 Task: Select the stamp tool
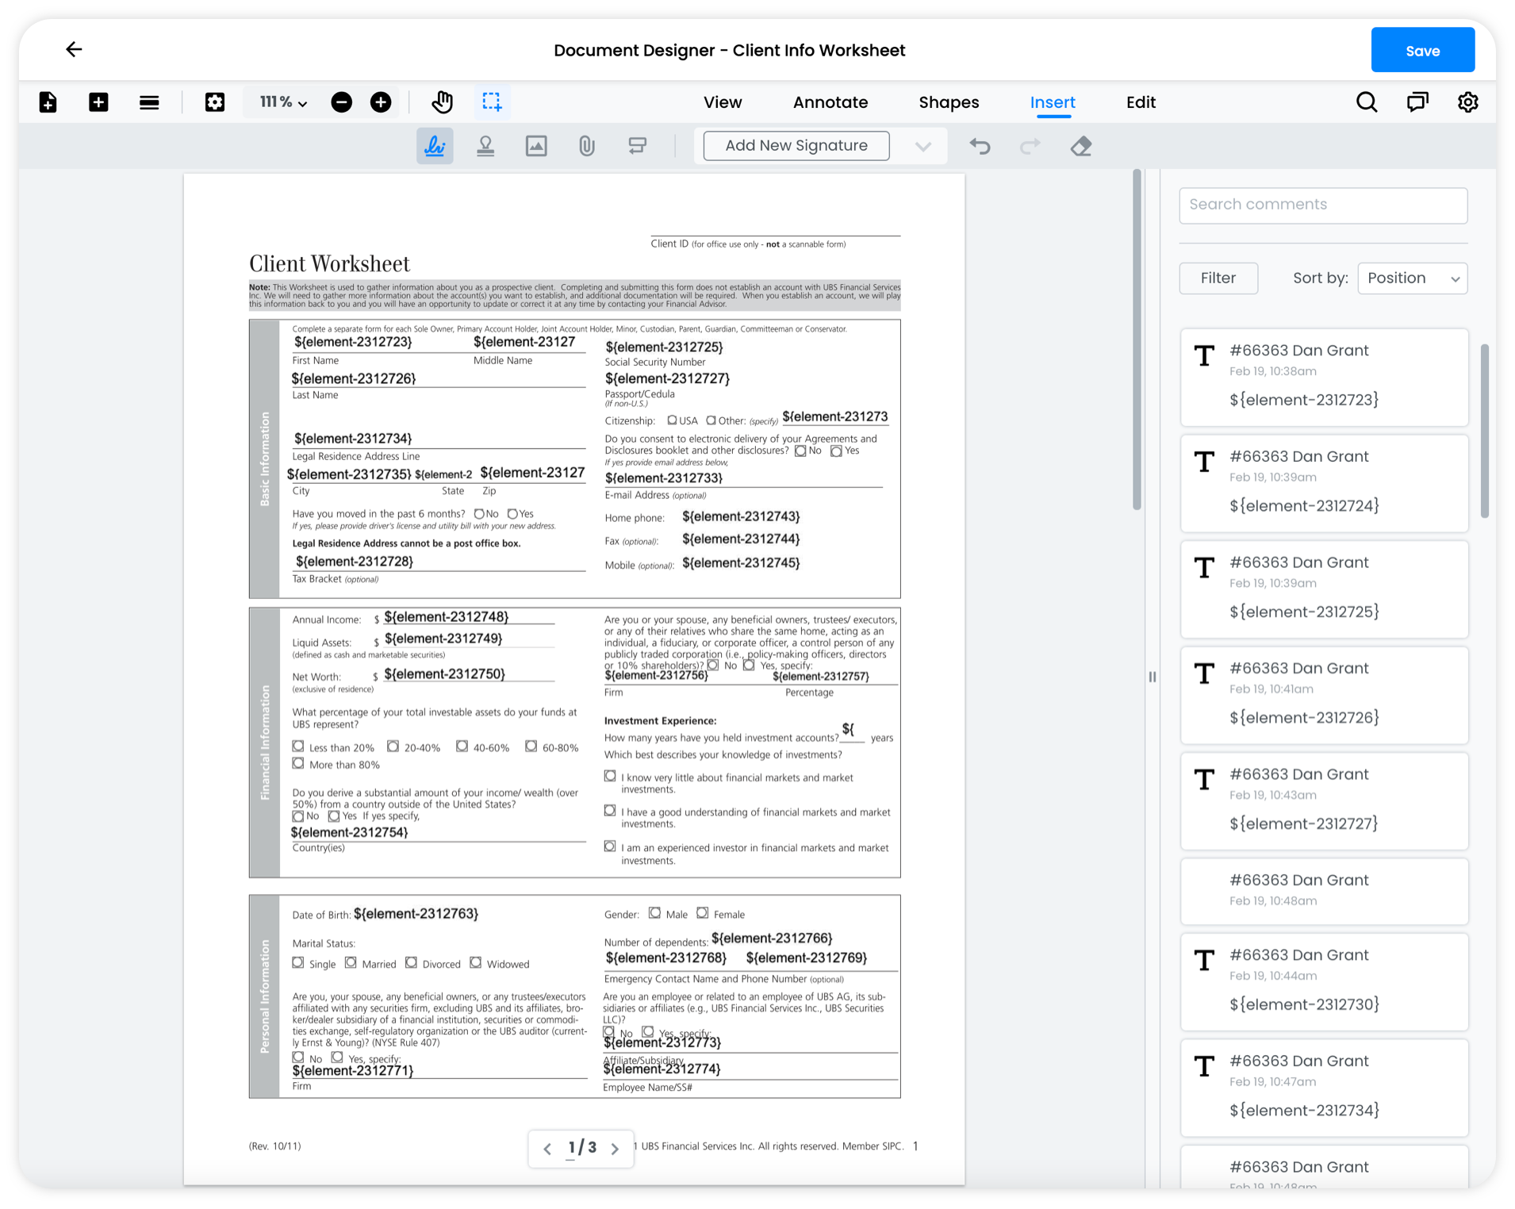click(485, 145)
